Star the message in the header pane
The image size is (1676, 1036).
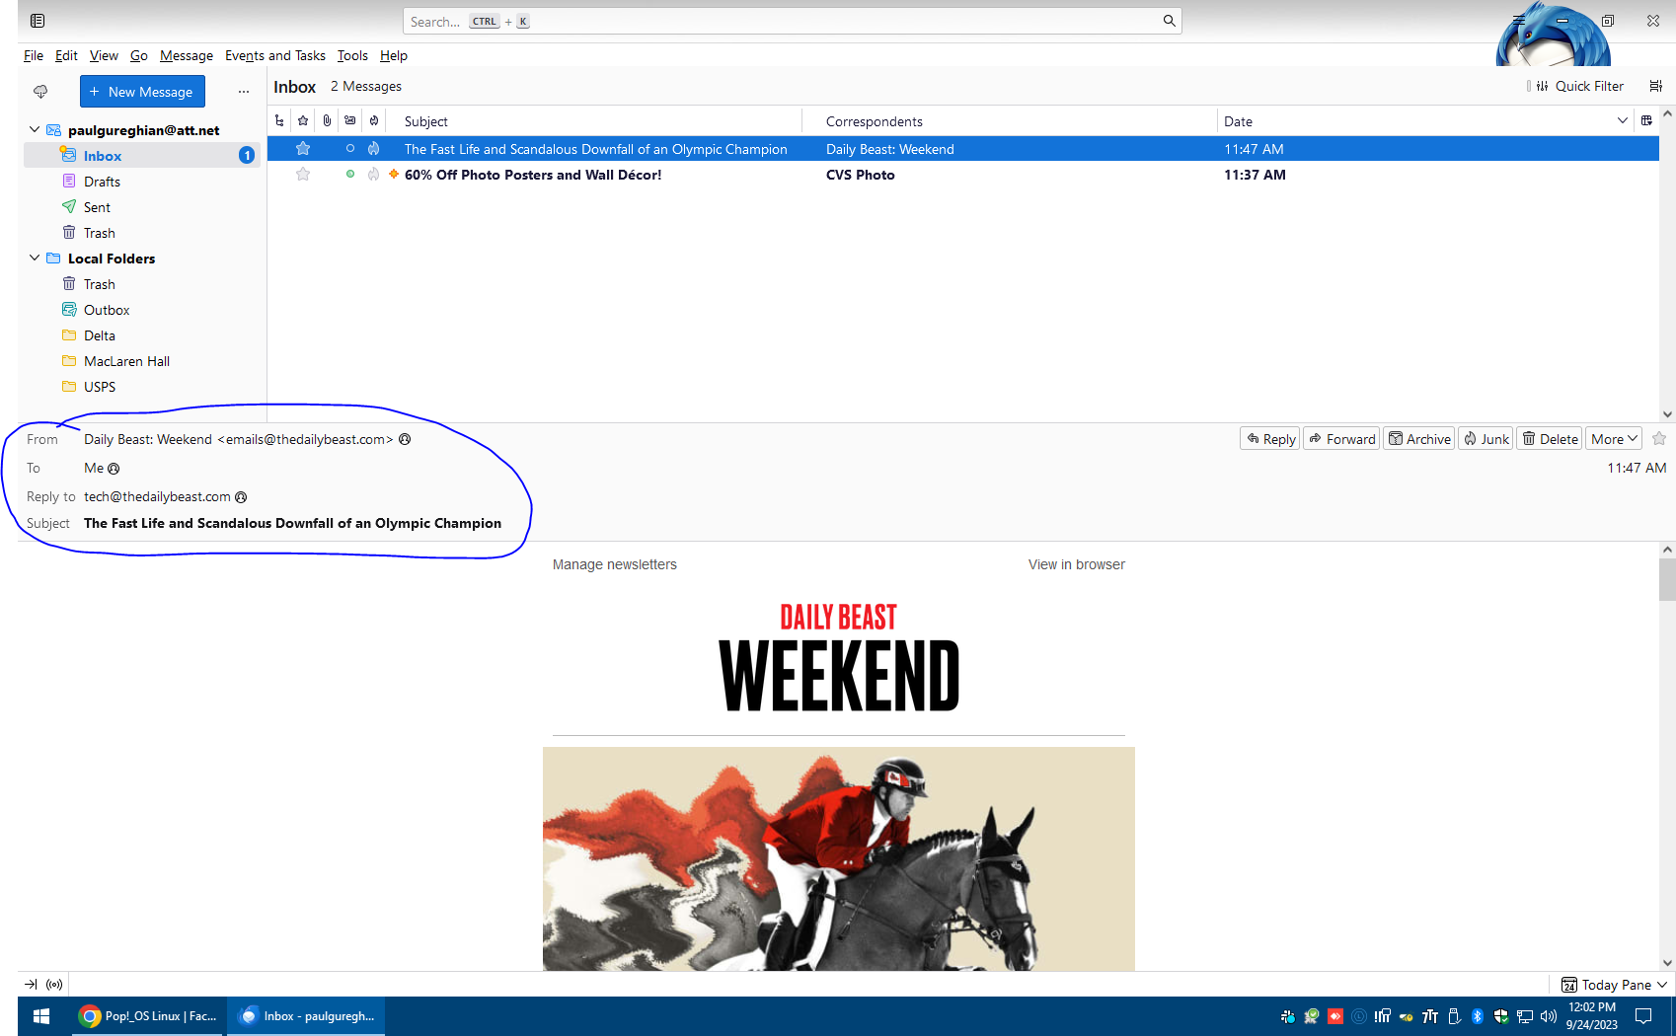click(x=1659, y=439)
